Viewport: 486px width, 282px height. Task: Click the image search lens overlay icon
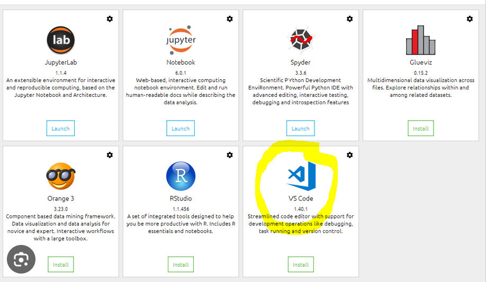pyautogui.click(x=21, y=259)
